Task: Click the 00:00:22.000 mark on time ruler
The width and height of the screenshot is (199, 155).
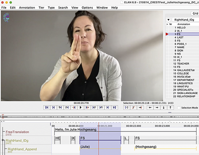Action: click(x=134, y=126)
